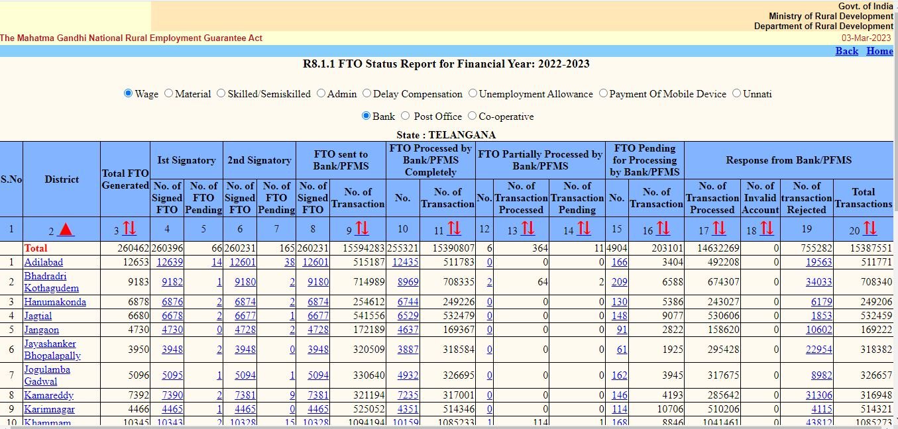The width and height of the screenshot is (898, 429).
Task: Open Jangaon district details
Action: [x=42, y=330]
